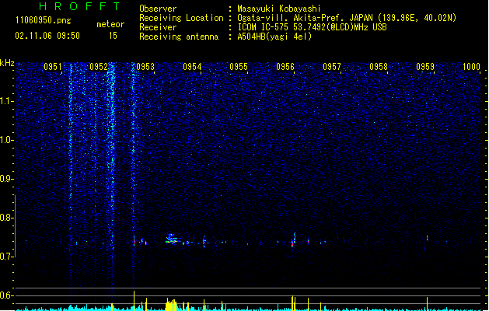Screen dimensions: 489x311
Task: Click the meteor echo near 0959
Action: [427, 239]
